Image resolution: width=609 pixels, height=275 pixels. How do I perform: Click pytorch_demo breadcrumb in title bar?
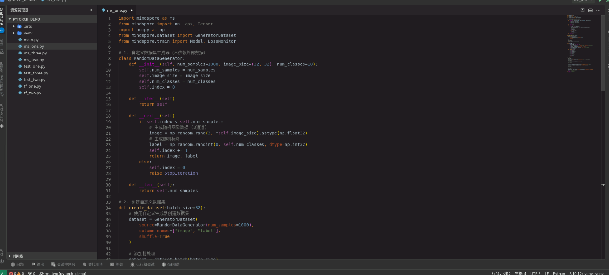coord(20,1)
